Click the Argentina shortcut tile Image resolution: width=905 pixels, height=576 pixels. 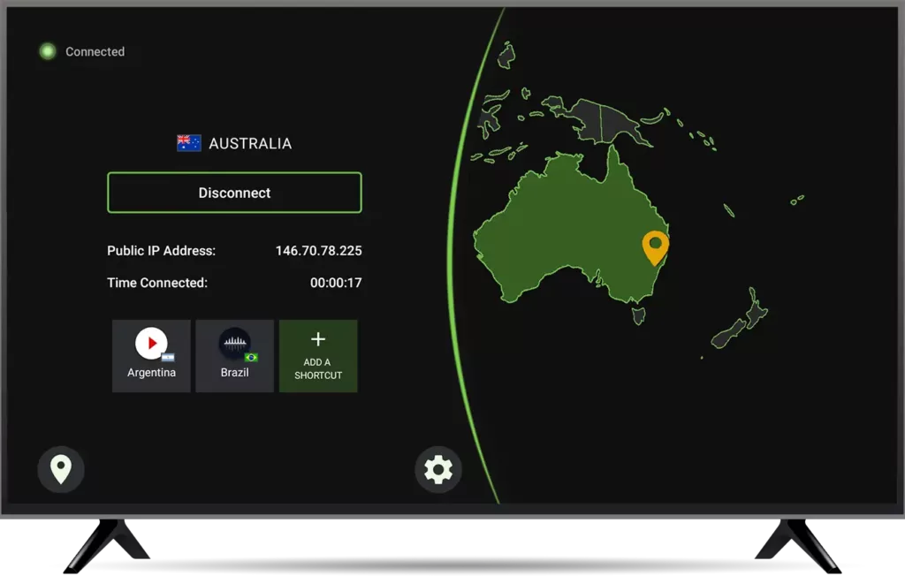click(x=150, y=355)
